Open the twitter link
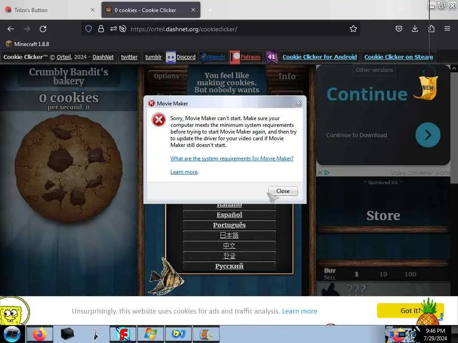 [129, 57]
